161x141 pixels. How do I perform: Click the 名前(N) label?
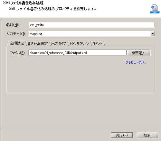[x=12, y=25]
